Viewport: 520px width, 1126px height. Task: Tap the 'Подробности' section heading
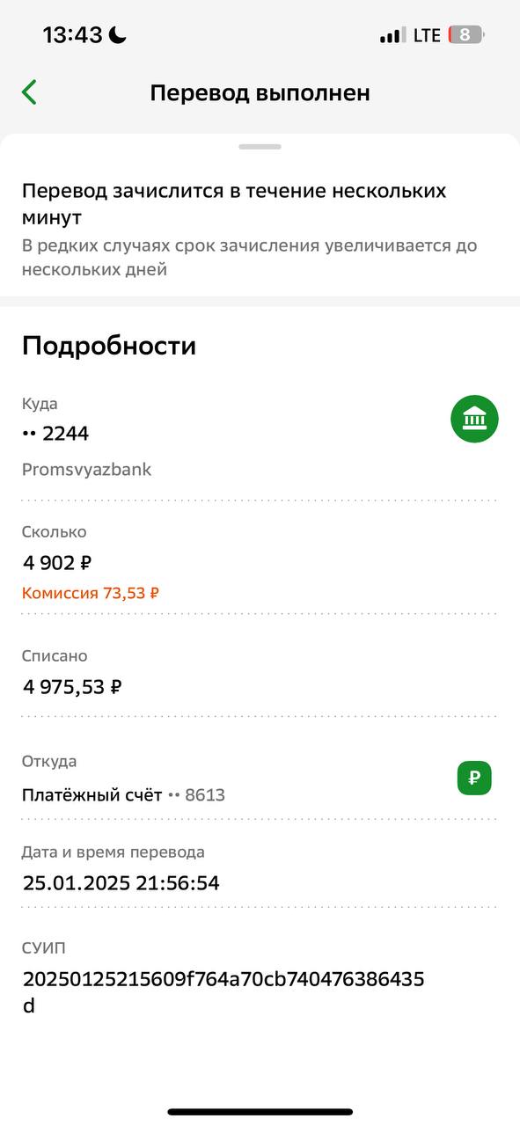(x=109, y=347)
